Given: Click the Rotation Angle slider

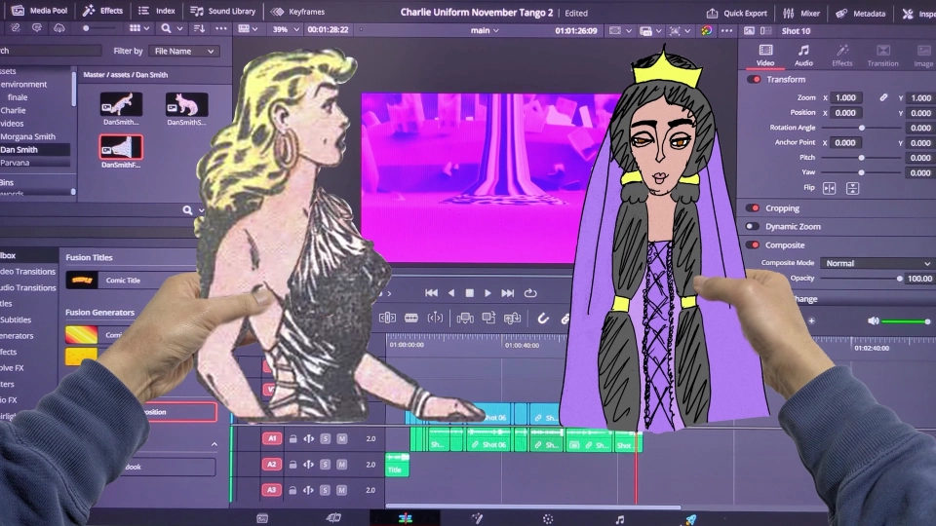Looking at the screenshot, I should point(861,128).
